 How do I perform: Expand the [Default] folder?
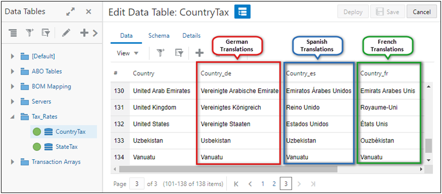pyautogui.click(x=12, y=56)
